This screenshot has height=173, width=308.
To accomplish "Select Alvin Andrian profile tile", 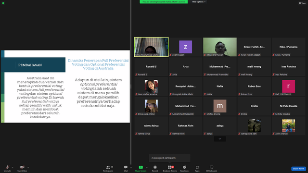I will click(x=288, y=126).
